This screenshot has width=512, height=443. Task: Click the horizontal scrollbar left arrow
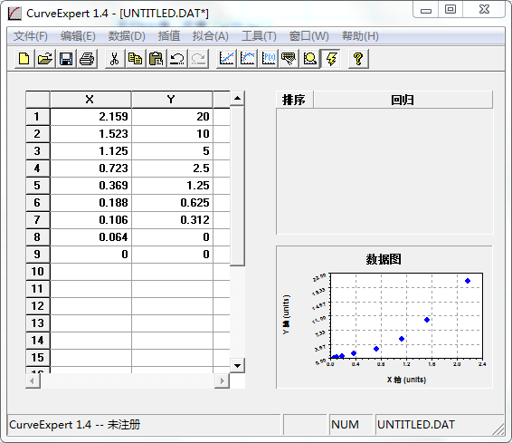point(33,380)
